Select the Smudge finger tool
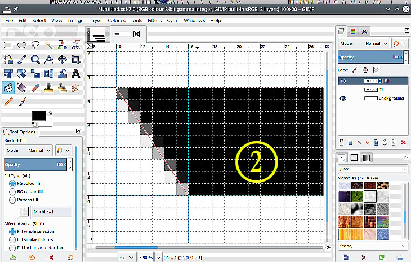The image size is (411, 262). pyautogui.click(x=76, y=88)
